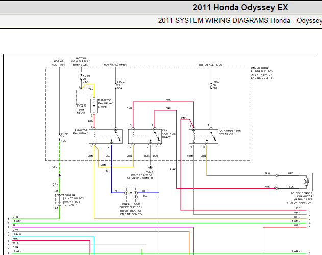
Task: Select the PGM-FI sub relay dashed box
Action: (81, 97)
